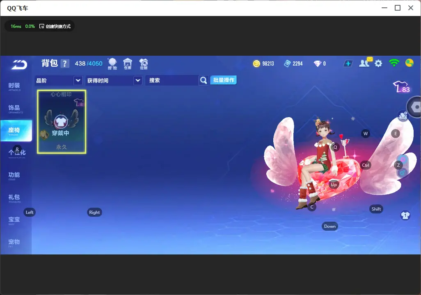Select the 心心相印 seat item card
Image resolution: width=421 pixels, height=295 pixels.
tap(62, 122)
